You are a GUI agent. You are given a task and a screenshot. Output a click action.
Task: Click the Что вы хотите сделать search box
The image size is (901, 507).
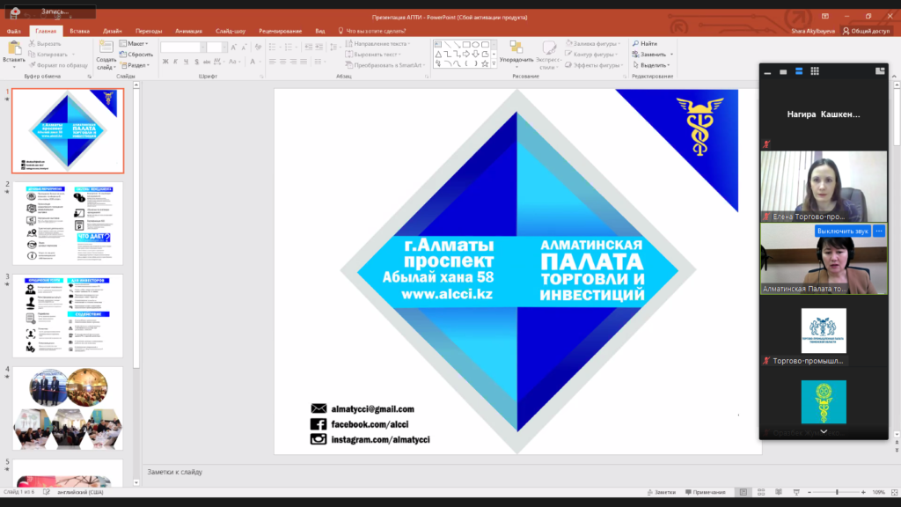372,31
